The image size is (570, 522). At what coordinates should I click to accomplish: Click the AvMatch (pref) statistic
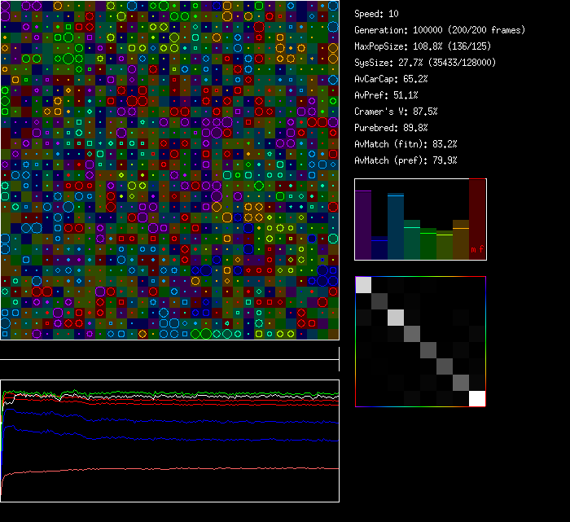click(406, 160)
